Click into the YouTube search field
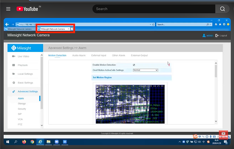Viewport: 234px width, 149px height. [154, 9]
